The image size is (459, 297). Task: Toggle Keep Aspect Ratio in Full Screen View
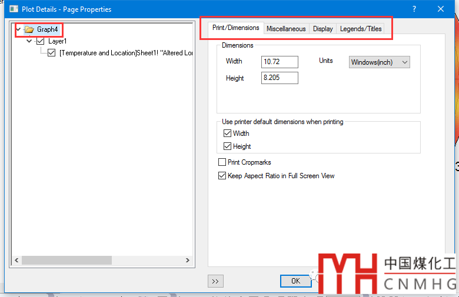pos(222,176)
